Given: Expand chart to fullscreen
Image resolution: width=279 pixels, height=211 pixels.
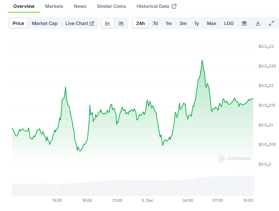Looking at the screenshot, I should tap(271, 23).
